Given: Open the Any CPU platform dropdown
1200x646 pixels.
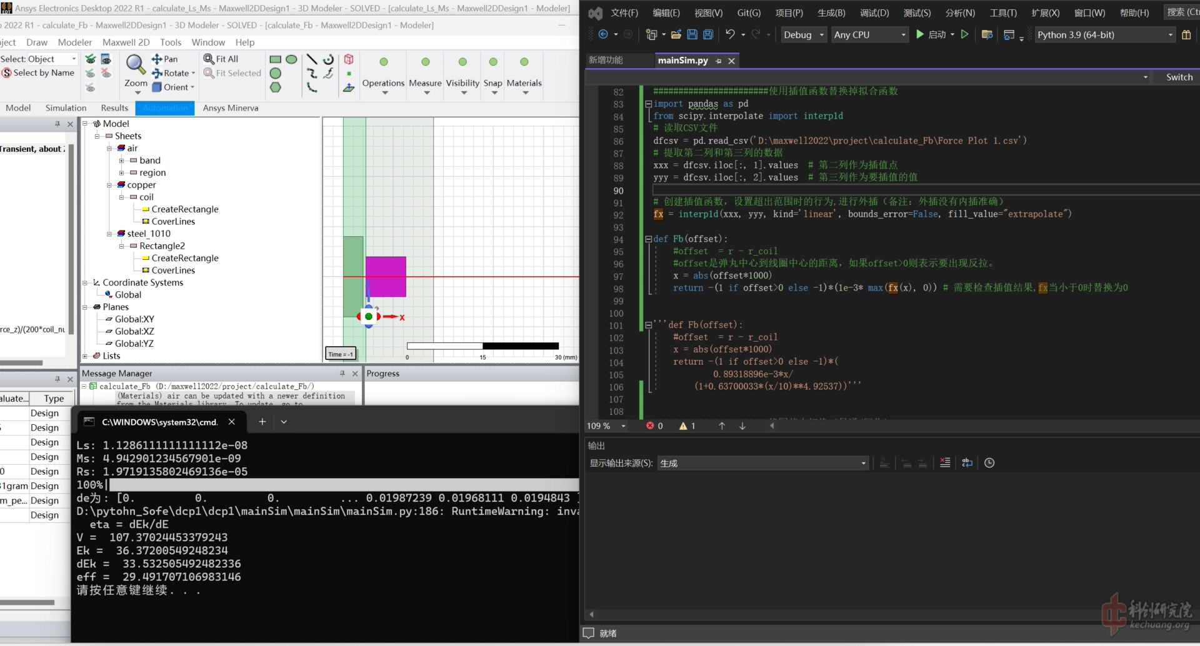Looking at the screenshot, I should click(x=869, y=35).
